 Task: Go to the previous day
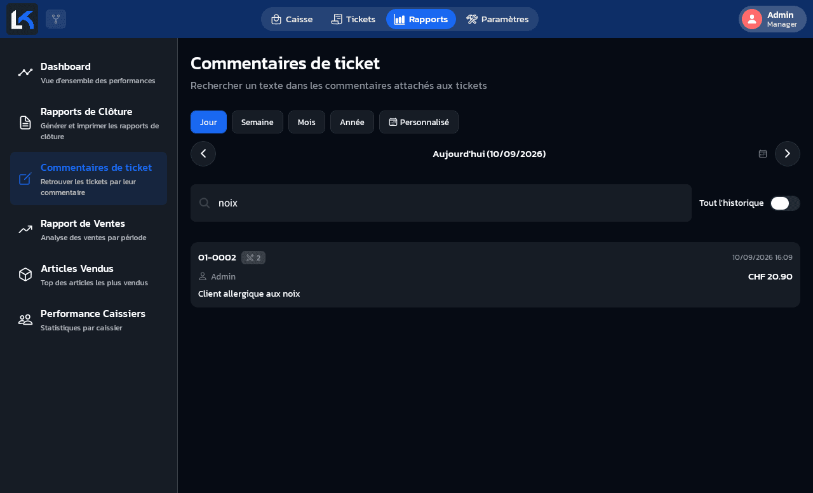[203, 154]
